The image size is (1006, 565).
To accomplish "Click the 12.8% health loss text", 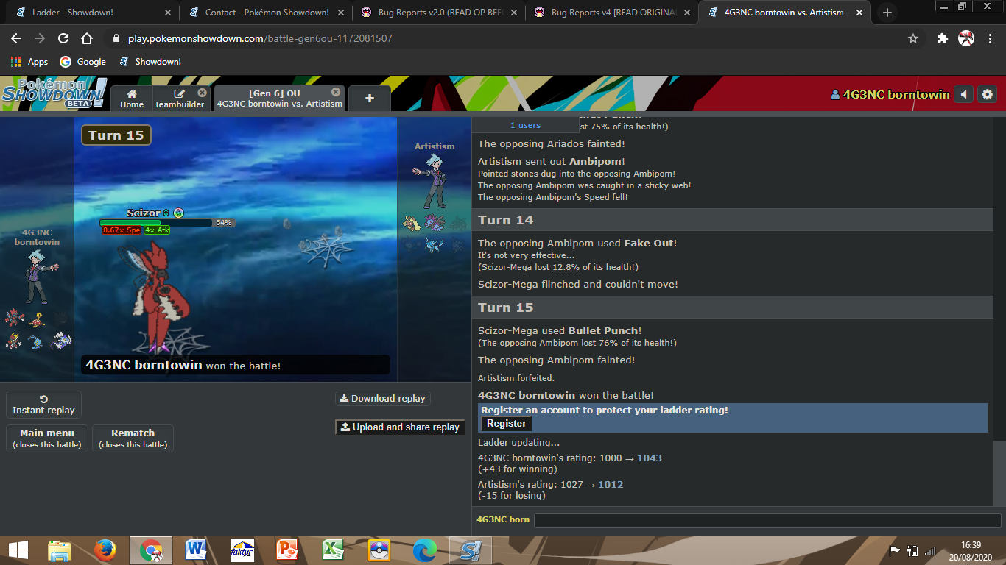I will coord(566,267).
